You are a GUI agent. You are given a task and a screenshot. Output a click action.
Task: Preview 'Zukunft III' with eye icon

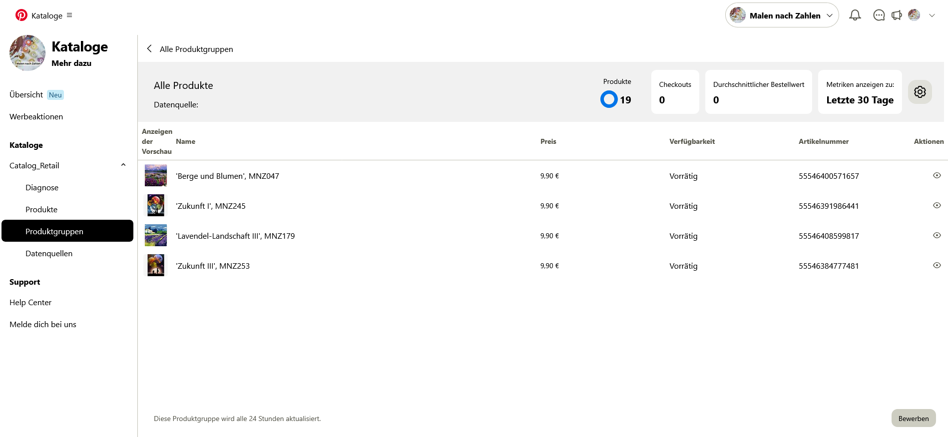(x=937, y=266)
